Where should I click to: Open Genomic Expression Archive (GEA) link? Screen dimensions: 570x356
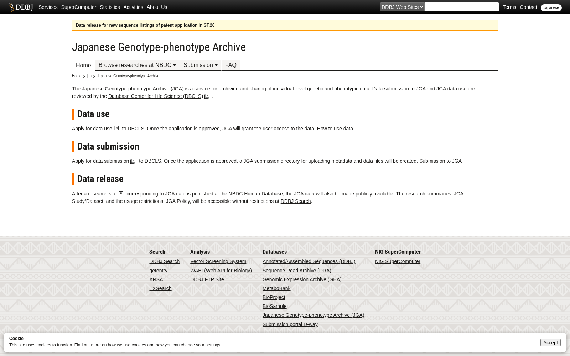click(x=302, y=279)
